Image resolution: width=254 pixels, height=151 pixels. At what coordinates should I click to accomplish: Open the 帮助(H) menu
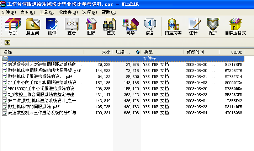tap(109, 12)
